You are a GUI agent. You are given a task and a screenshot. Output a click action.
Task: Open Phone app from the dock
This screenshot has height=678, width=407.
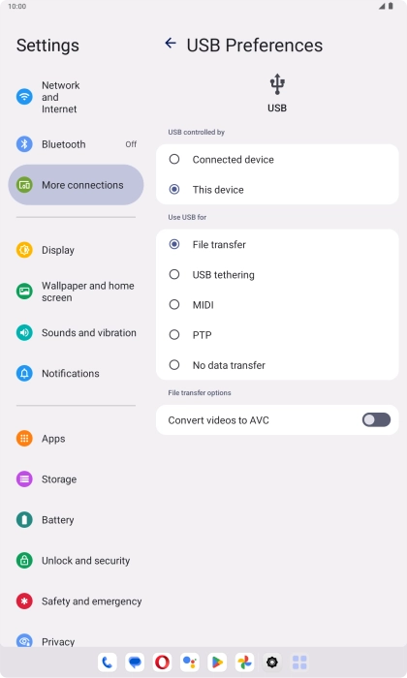coord(108,662)
